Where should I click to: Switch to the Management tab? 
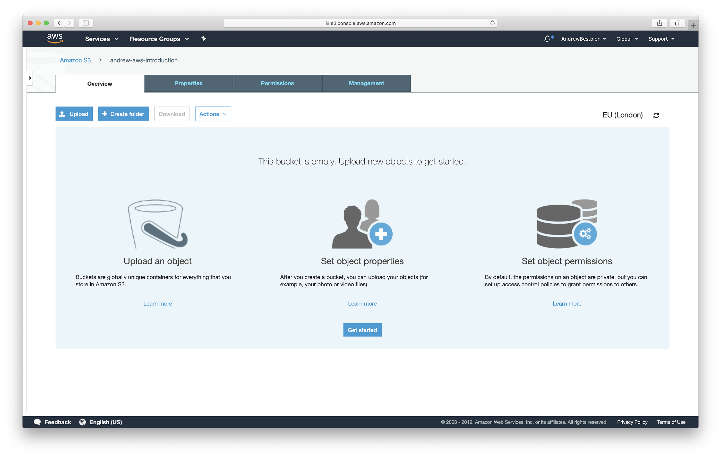point(366,83)
